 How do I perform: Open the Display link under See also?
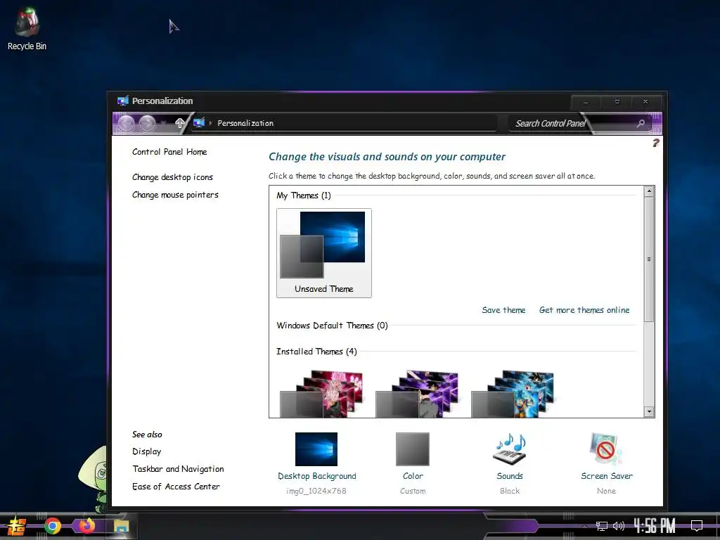pyautogui.click(x=146, y=451)
